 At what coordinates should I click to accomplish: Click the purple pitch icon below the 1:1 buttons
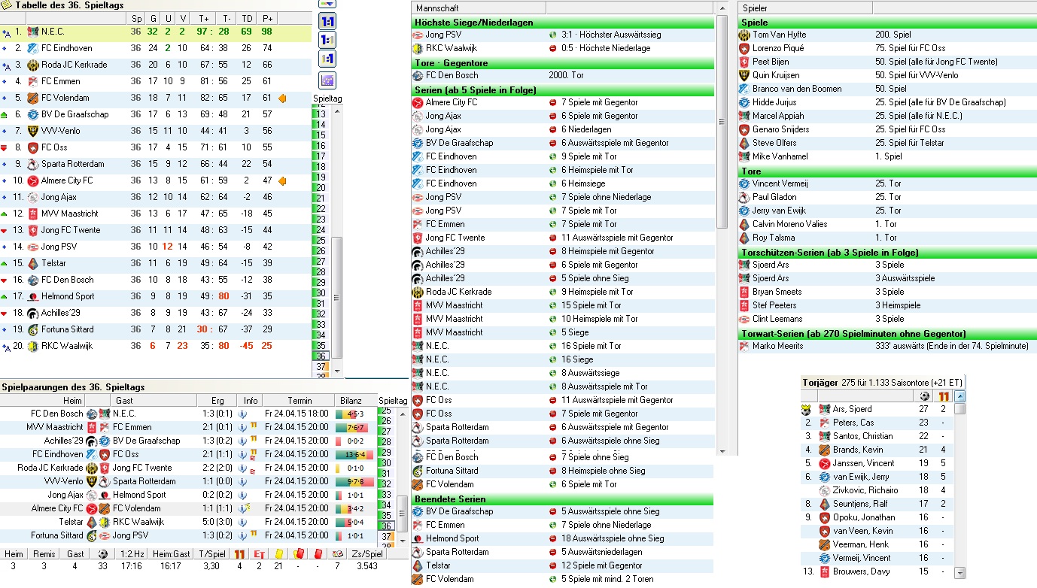point(327,80)
